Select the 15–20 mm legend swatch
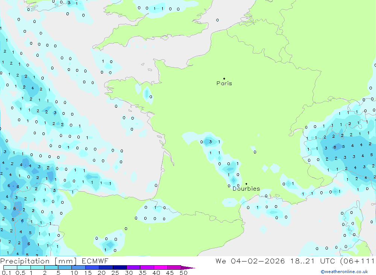 92,267
